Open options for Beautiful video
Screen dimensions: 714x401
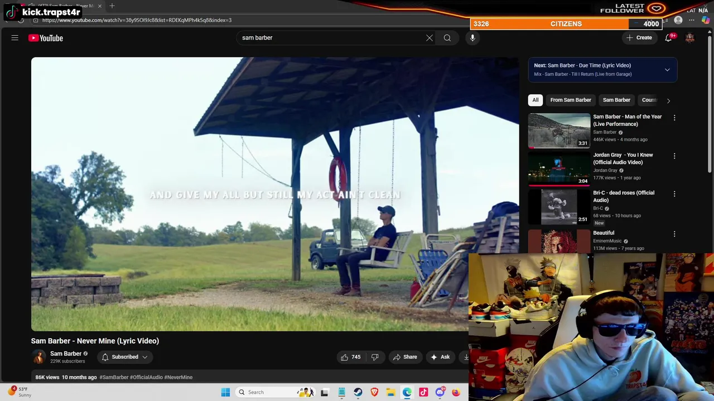674,234
